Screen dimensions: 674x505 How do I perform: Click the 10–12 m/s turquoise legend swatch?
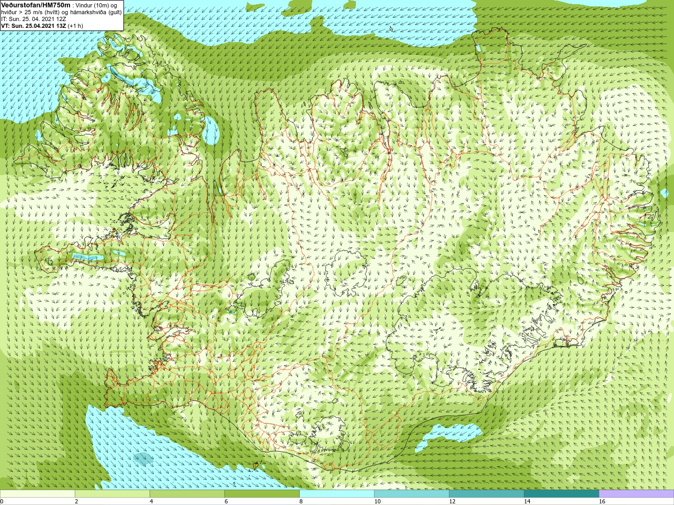coord(412,494)
